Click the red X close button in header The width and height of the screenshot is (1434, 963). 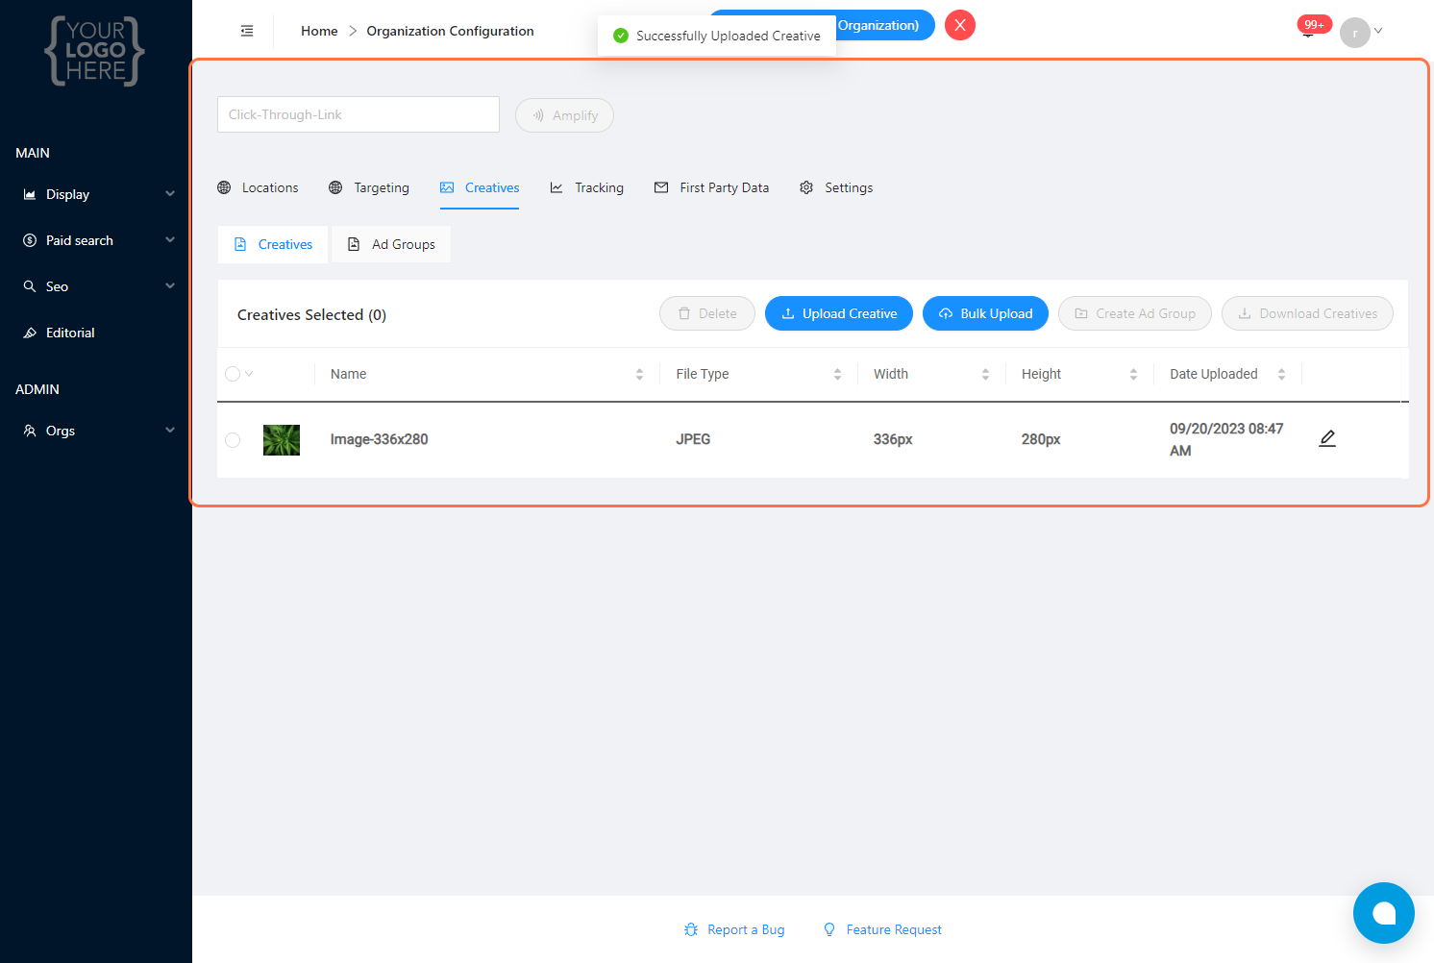pos(960,25)
